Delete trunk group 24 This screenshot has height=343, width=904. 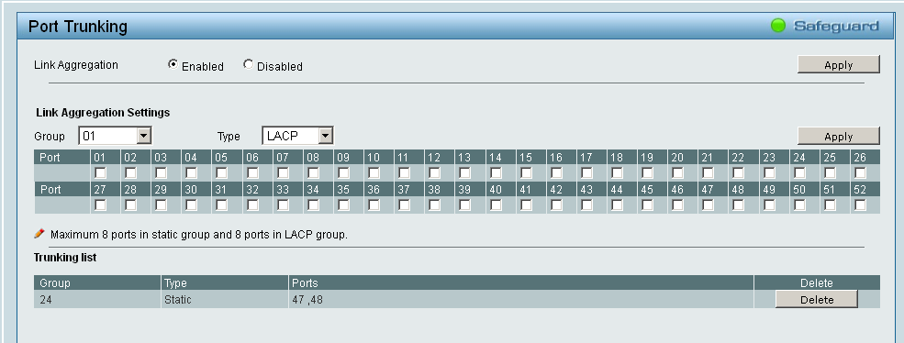(817, 299)
